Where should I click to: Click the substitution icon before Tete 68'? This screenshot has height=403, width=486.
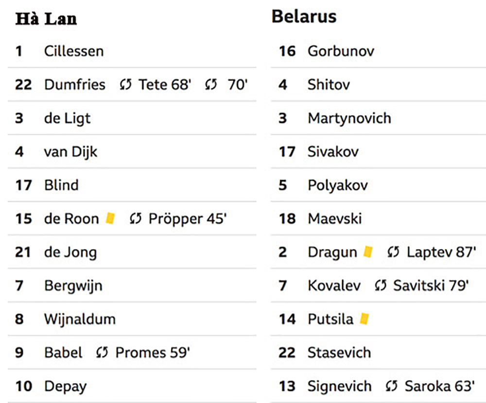pyautogui.click(x=126, y=85)
